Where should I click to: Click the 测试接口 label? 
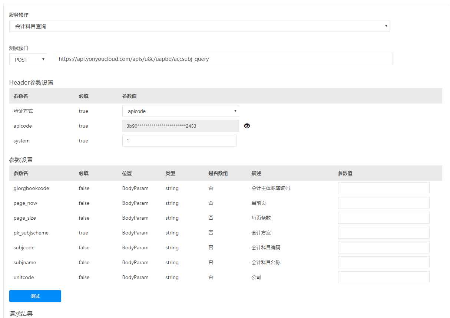pos(19,48)
